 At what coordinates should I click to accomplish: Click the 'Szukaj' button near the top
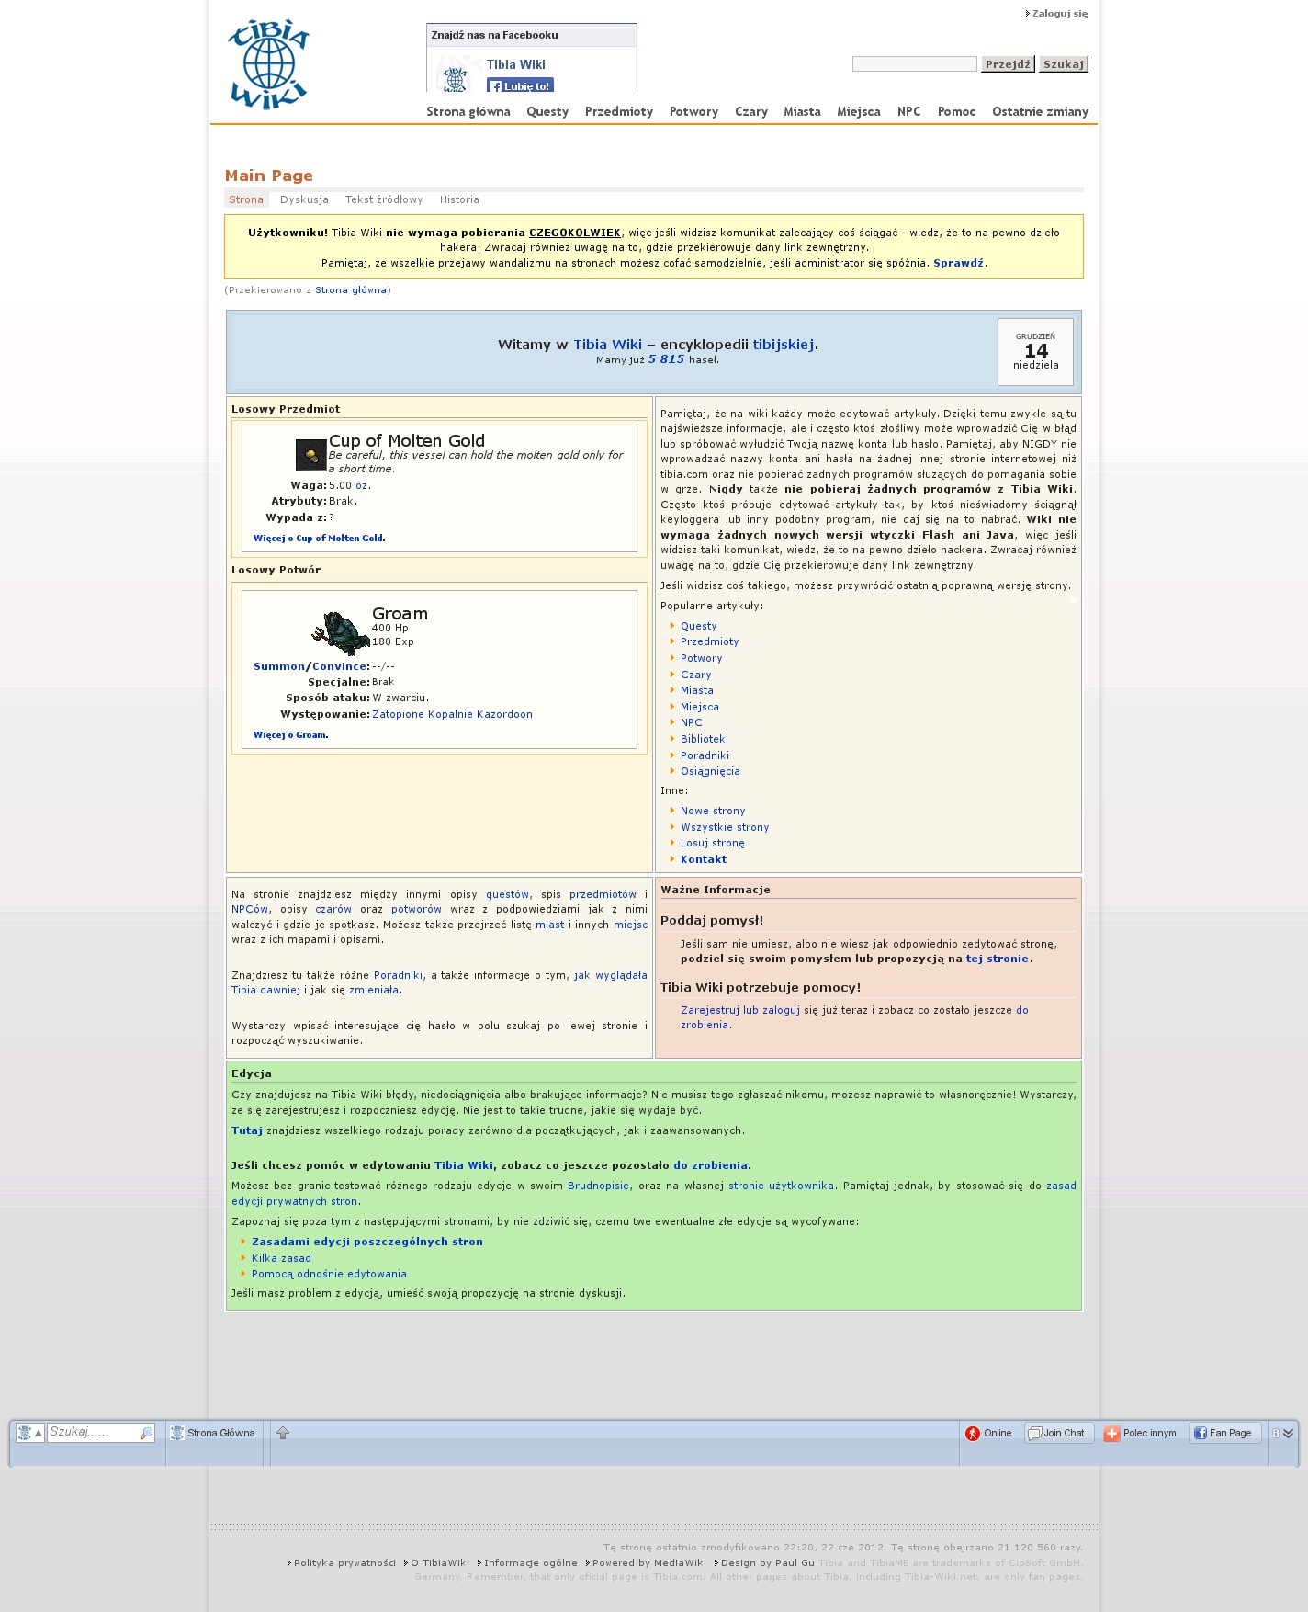pos(1064,63)
